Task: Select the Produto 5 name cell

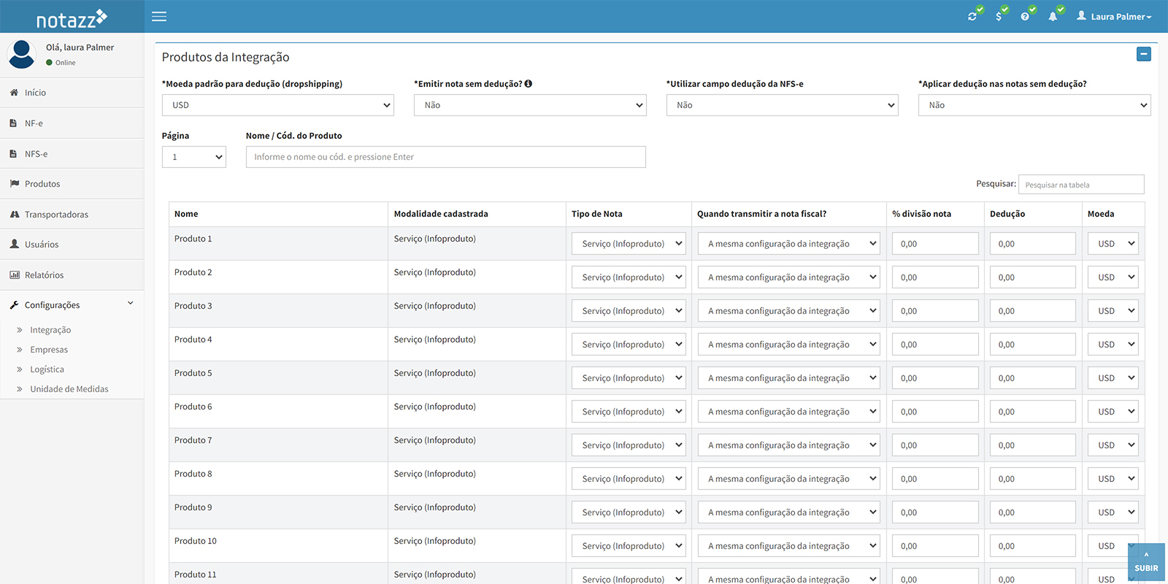Action: [278, 378]
